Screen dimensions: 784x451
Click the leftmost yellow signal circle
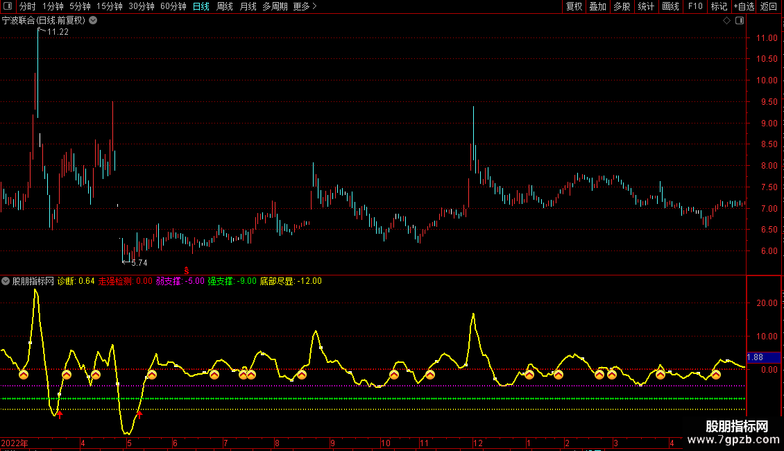point(24,375)
